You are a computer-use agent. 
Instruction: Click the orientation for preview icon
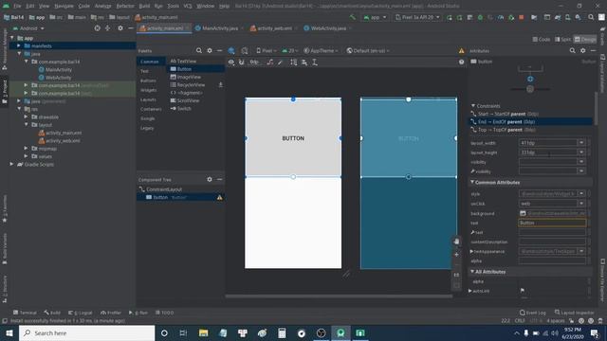(x=245, y=50)
